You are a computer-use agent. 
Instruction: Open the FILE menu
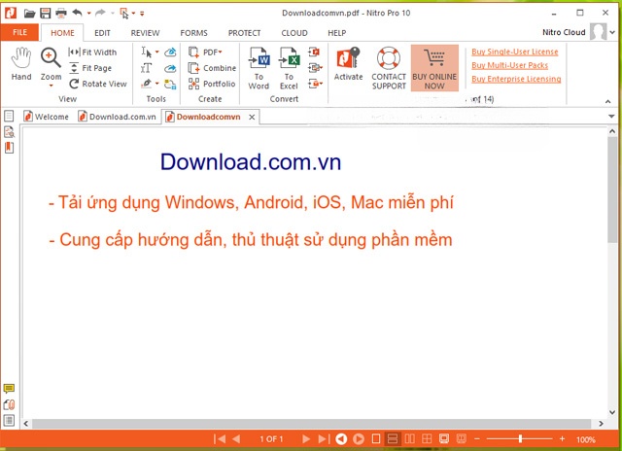[19, 32]
